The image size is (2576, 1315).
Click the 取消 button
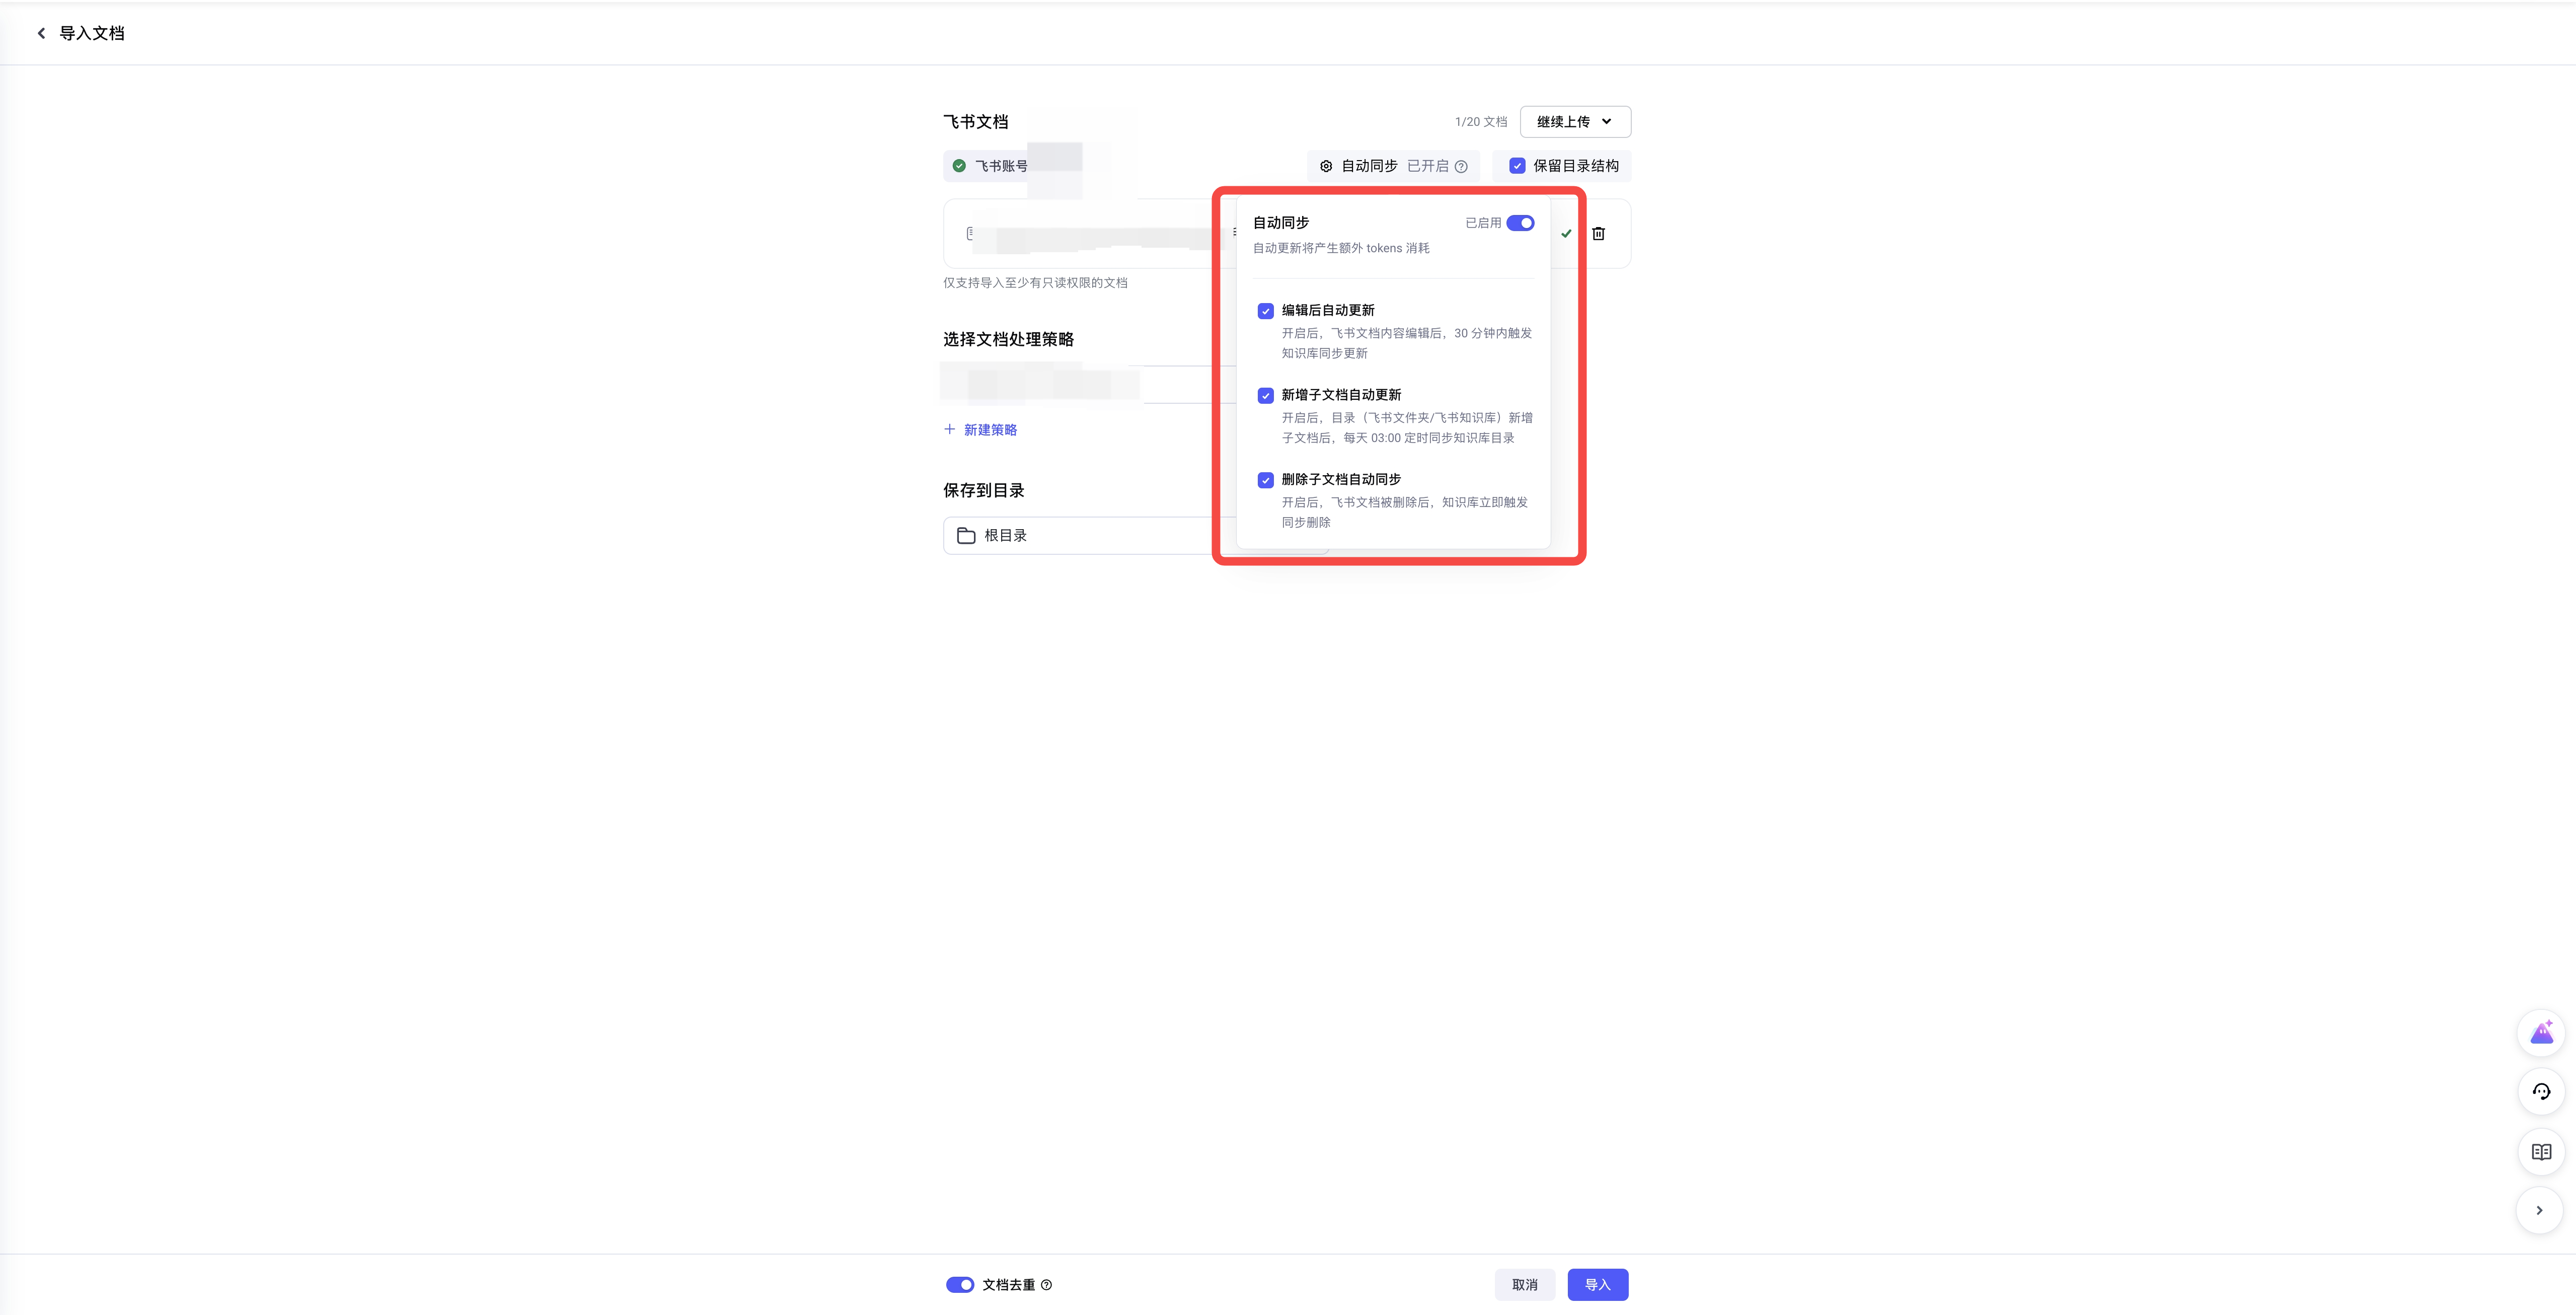1524,1285
